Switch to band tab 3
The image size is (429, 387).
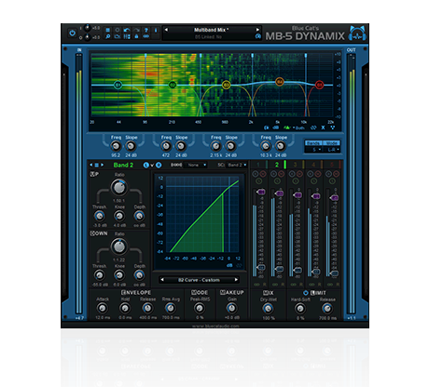[296, 165]
